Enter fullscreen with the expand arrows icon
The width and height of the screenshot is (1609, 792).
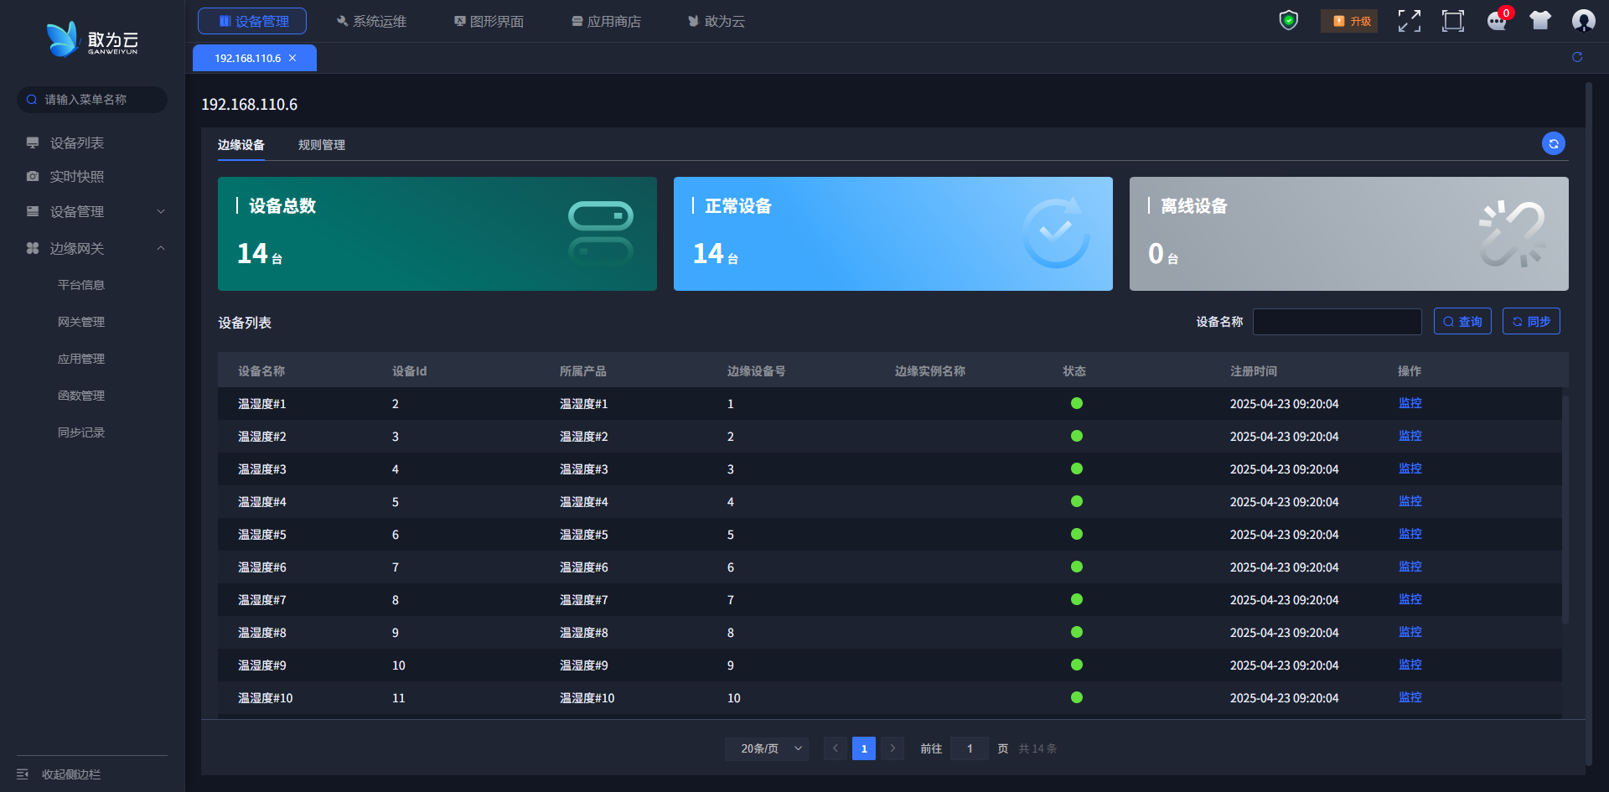pos(1409,21)
